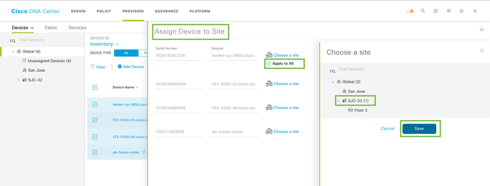Click the Filter funnel icon
Image resolution: width=490 pixels, height=186 pixels.
point(92,67)
